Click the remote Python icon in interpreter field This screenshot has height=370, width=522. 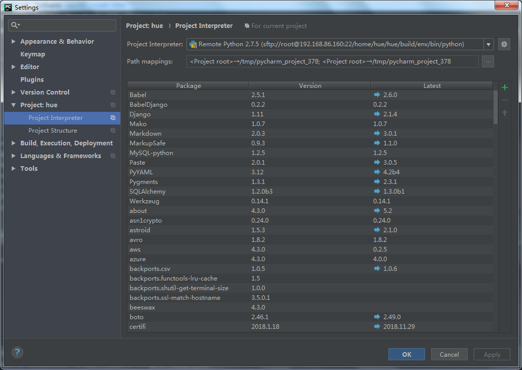tap(193, 44)
